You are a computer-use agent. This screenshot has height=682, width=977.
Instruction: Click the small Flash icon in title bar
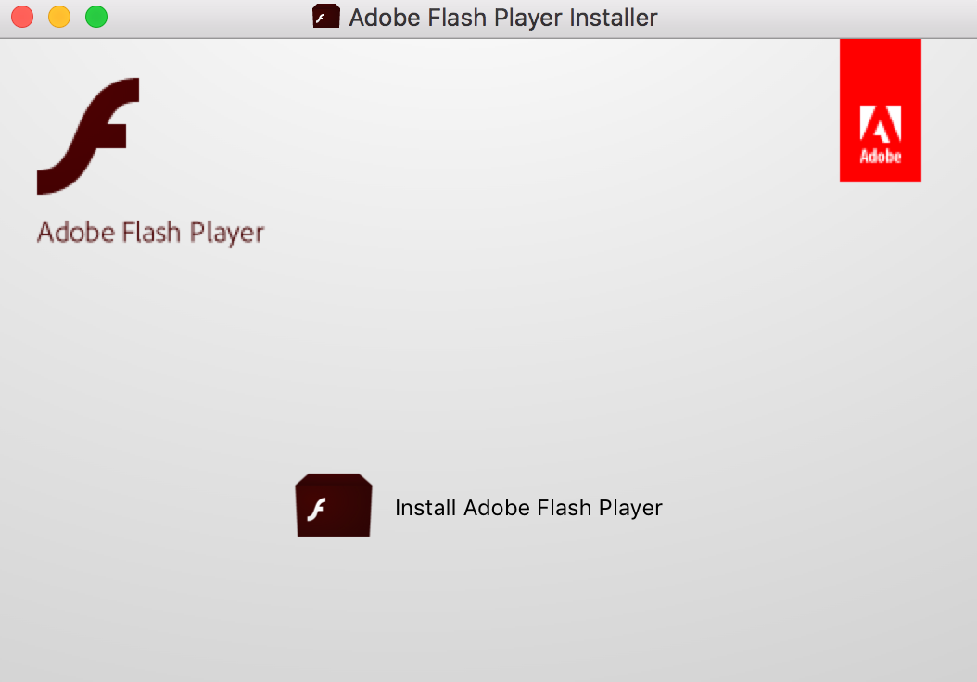click(x=326, y=17)
